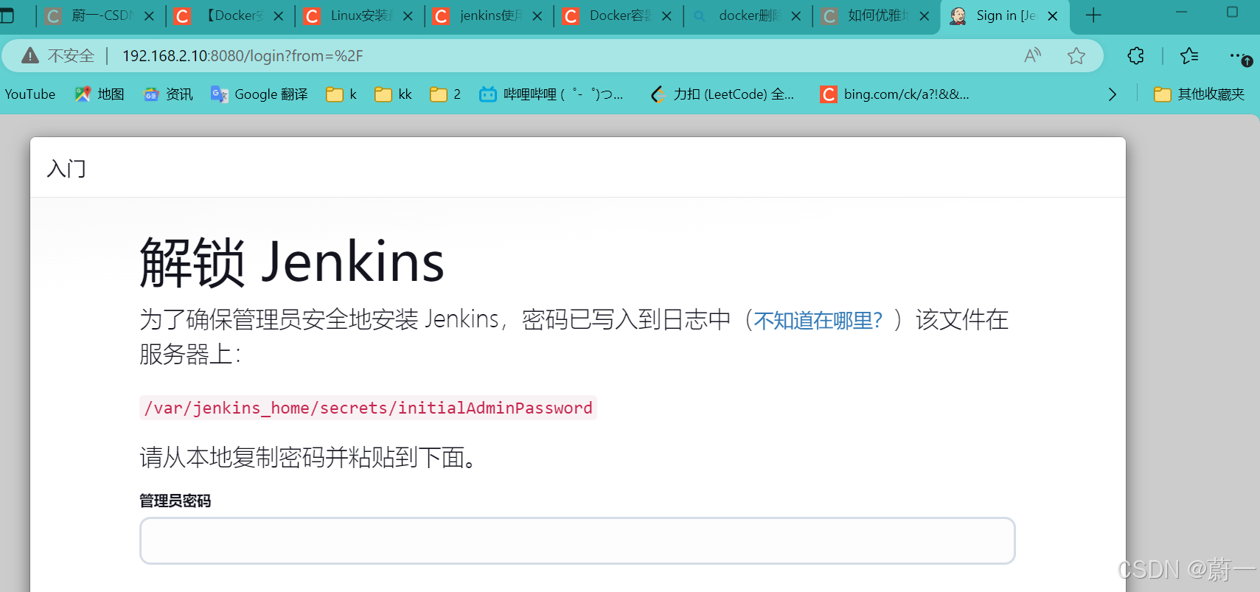This screenshot has width=1260, height=592.
Task: Expand the bookmarks bar overflow chevron
Action: point(1113,94)
